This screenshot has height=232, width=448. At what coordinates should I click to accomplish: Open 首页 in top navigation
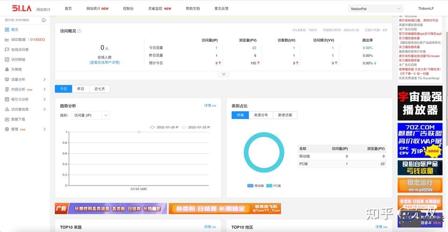pyautogui.click(x=68, y=8)
